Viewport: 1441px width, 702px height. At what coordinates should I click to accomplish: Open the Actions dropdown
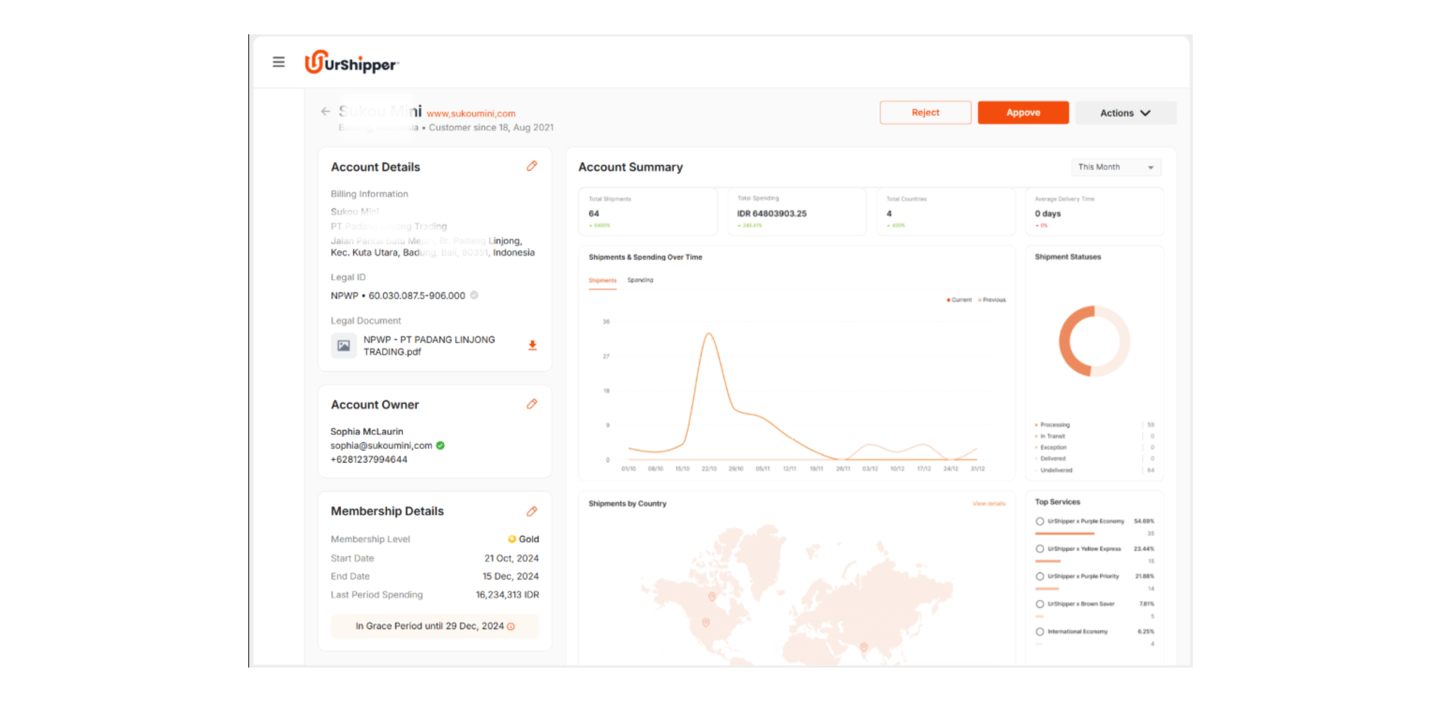1125,113
